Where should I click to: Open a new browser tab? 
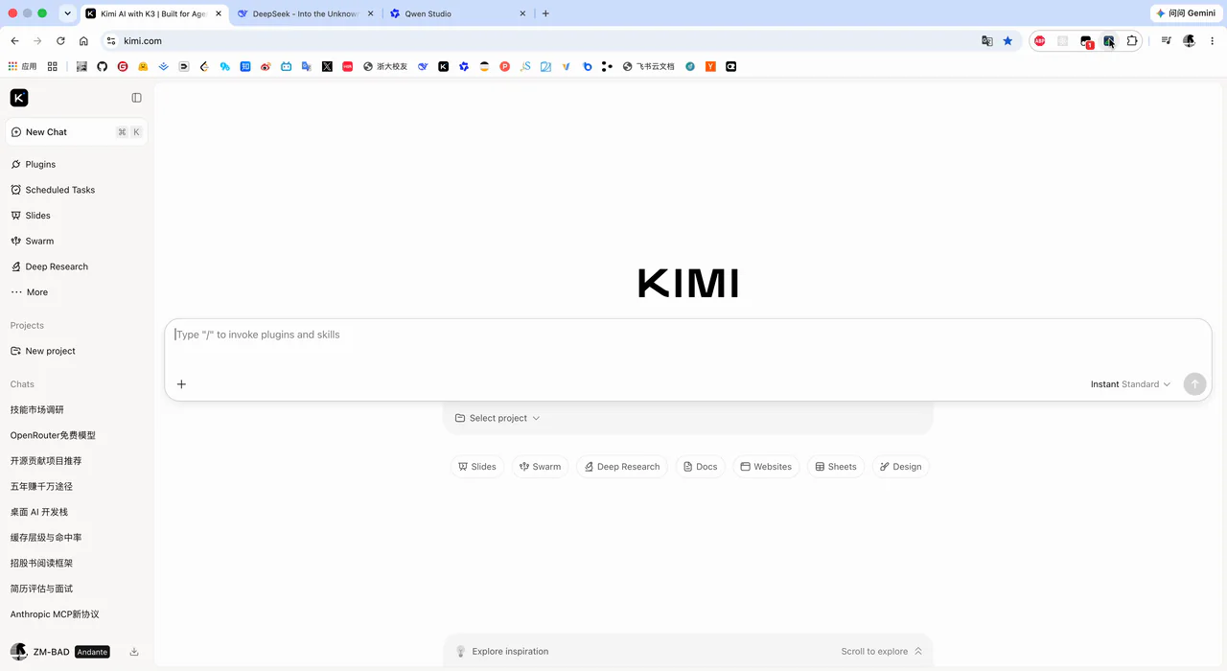[546, 13]
